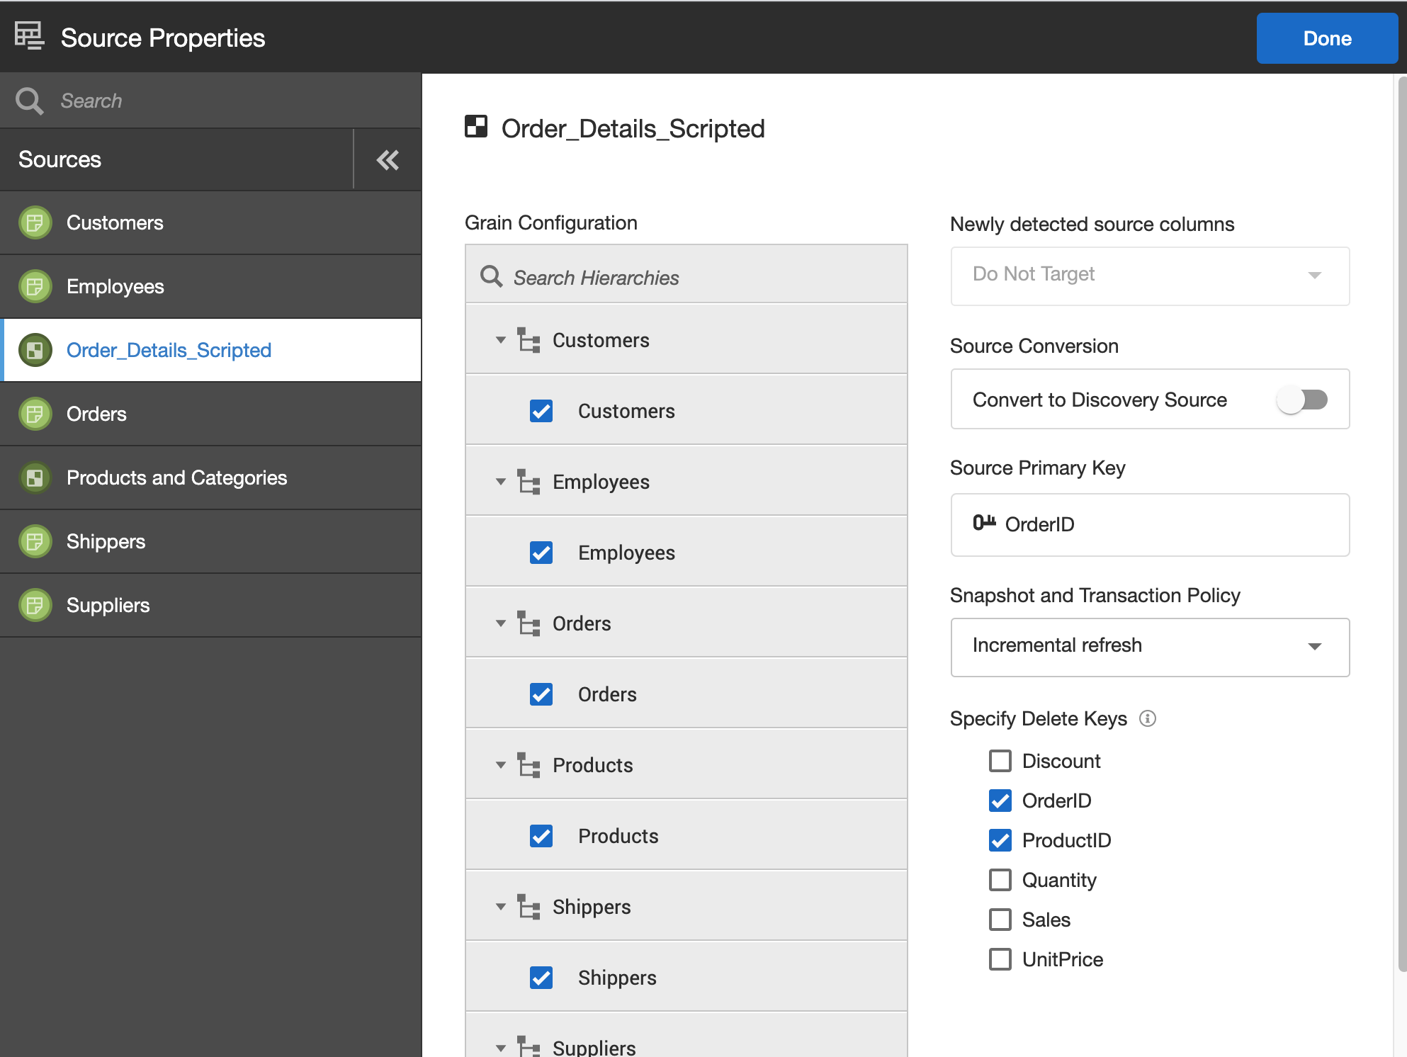Click the Customers source green icon

point(35,223)
